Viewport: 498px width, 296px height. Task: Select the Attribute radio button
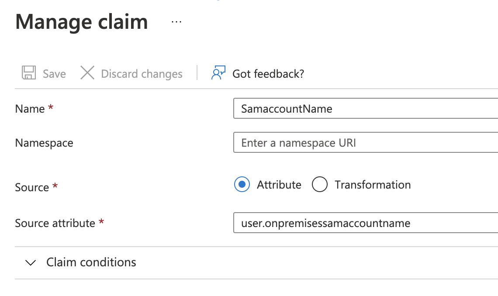242,185
